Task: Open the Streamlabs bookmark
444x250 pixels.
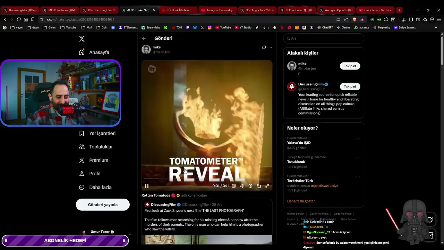Action: pos(151,27)
